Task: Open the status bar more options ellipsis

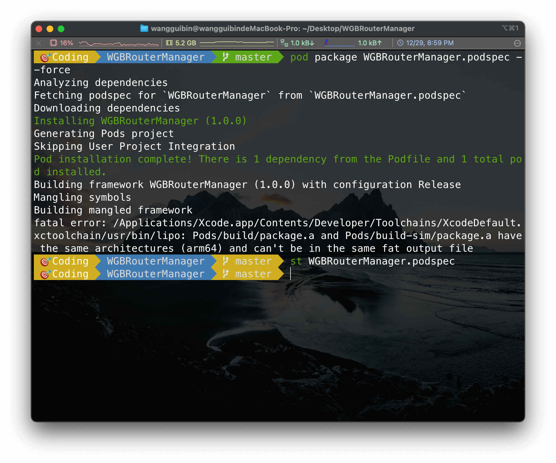Action: point(517,43)
